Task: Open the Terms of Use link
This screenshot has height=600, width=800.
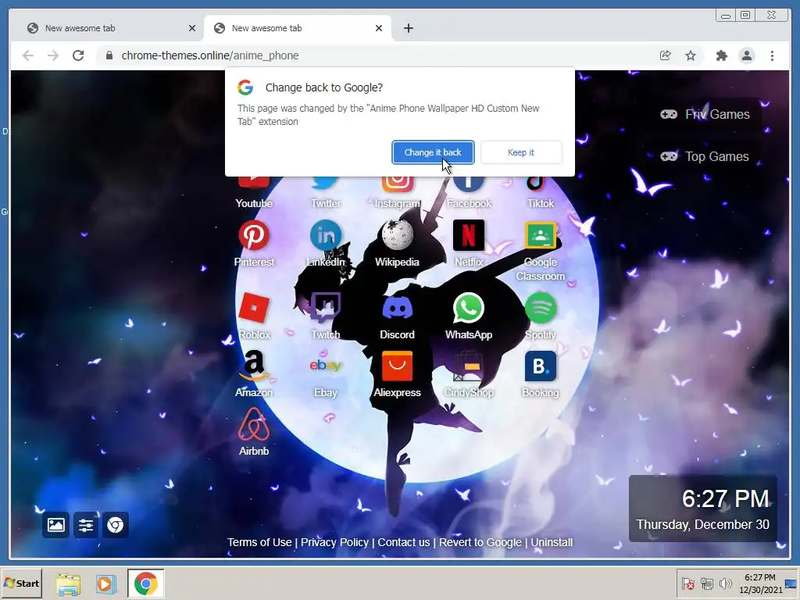Action: (259, 542)
